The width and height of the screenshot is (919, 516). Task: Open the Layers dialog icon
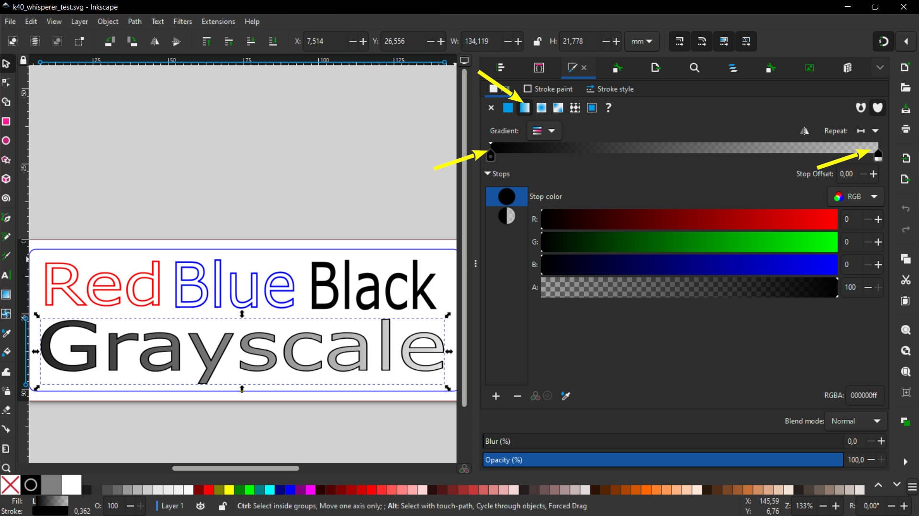point(734,67)
